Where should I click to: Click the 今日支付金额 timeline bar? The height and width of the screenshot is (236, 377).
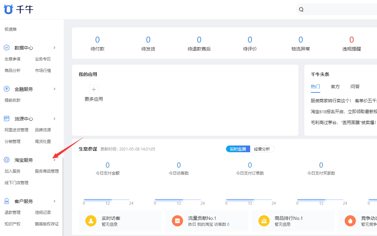point(106,199)
